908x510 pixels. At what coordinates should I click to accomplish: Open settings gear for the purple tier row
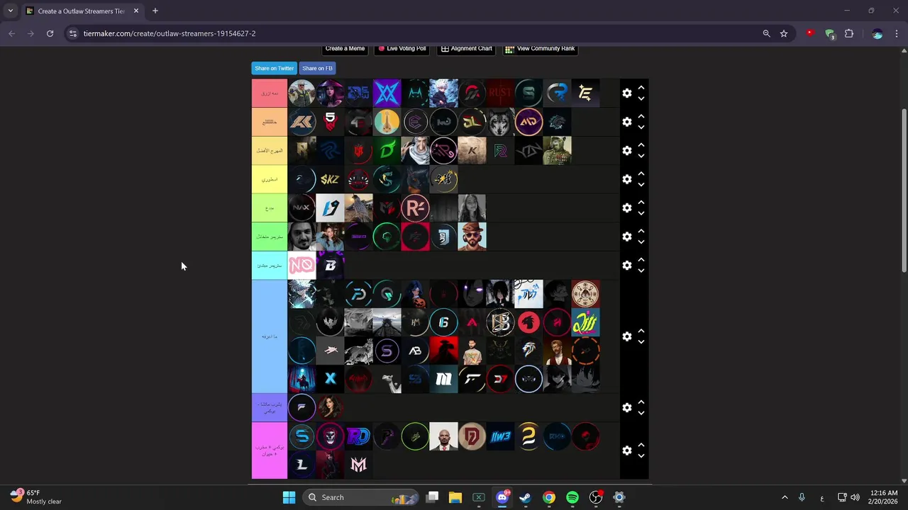626,408
